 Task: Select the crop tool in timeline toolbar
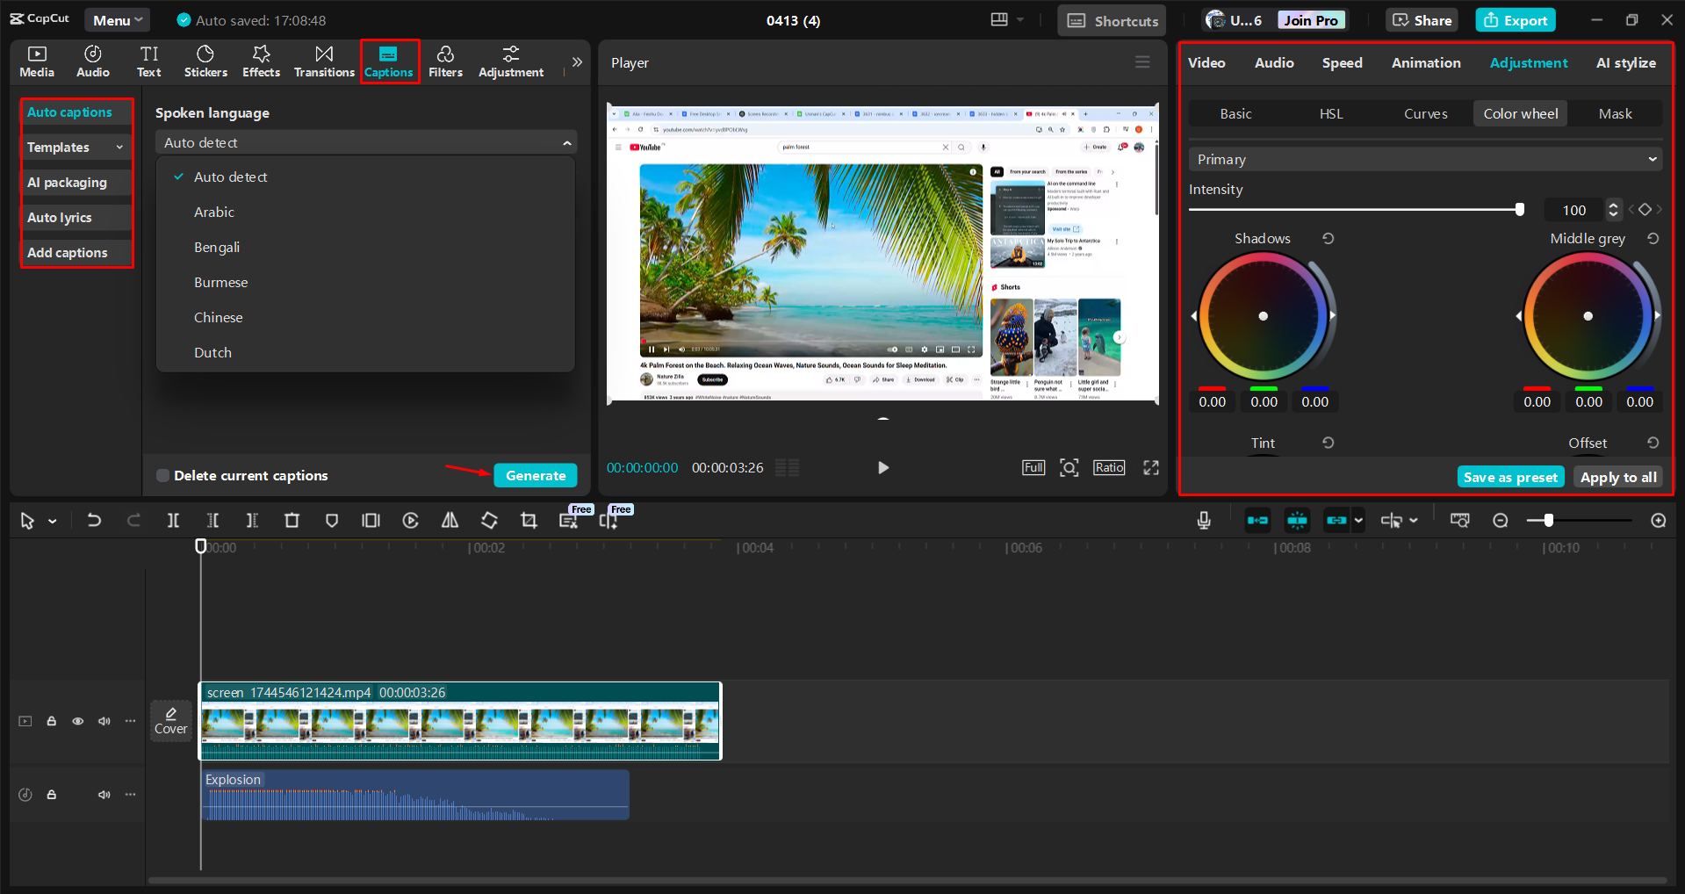tap(529, 521)
